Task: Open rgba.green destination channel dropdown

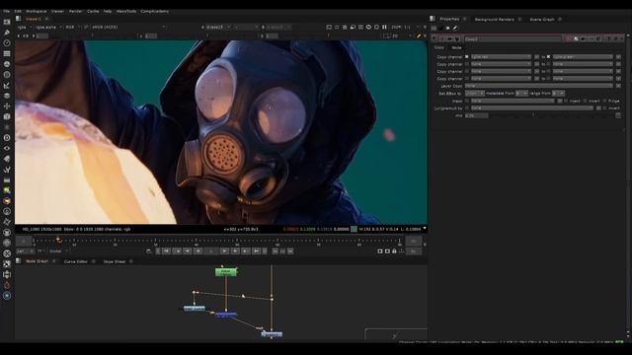Action: [583, 57]
